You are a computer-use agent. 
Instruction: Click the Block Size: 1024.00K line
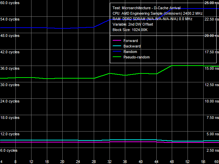[130, 30]
